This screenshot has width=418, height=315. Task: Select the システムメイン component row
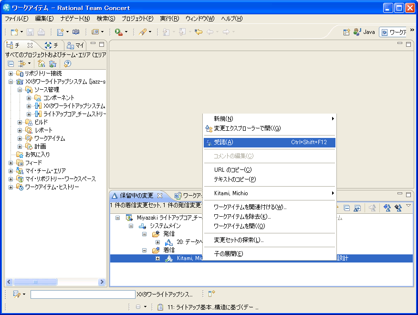(165, 226)
